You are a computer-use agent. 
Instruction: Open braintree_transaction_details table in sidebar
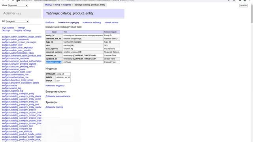point(25,83)
